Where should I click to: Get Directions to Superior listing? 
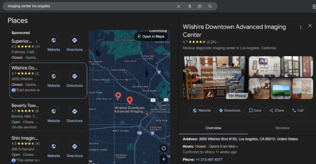coord(75,40)
